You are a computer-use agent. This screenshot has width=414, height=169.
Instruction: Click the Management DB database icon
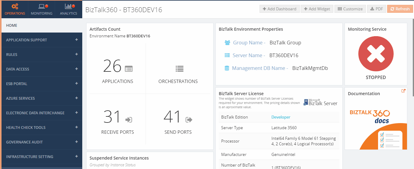(x=227, y=68)
